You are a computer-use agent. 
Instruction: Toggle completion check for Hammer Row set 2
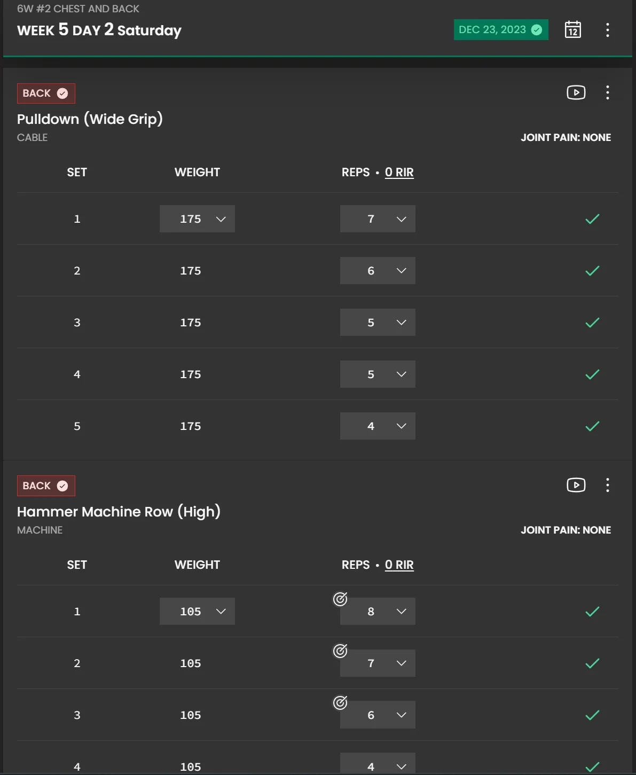(x=592, y=663)
